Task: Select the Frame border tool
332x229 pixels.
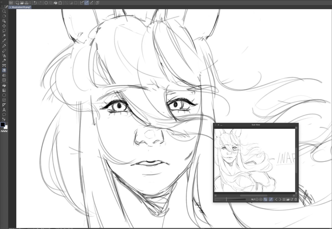Action: pos(4,100)
